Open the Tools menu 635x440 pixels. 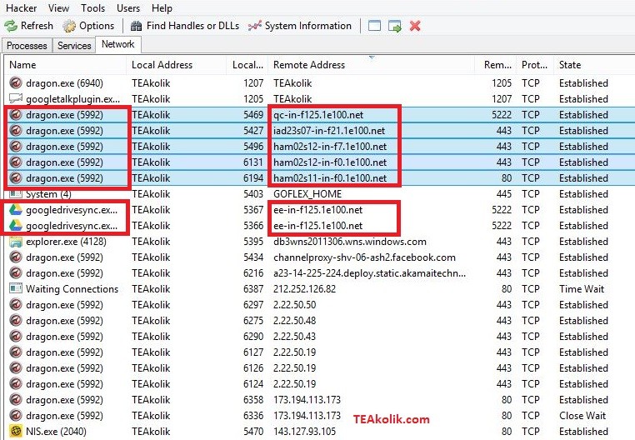point(92,7)
